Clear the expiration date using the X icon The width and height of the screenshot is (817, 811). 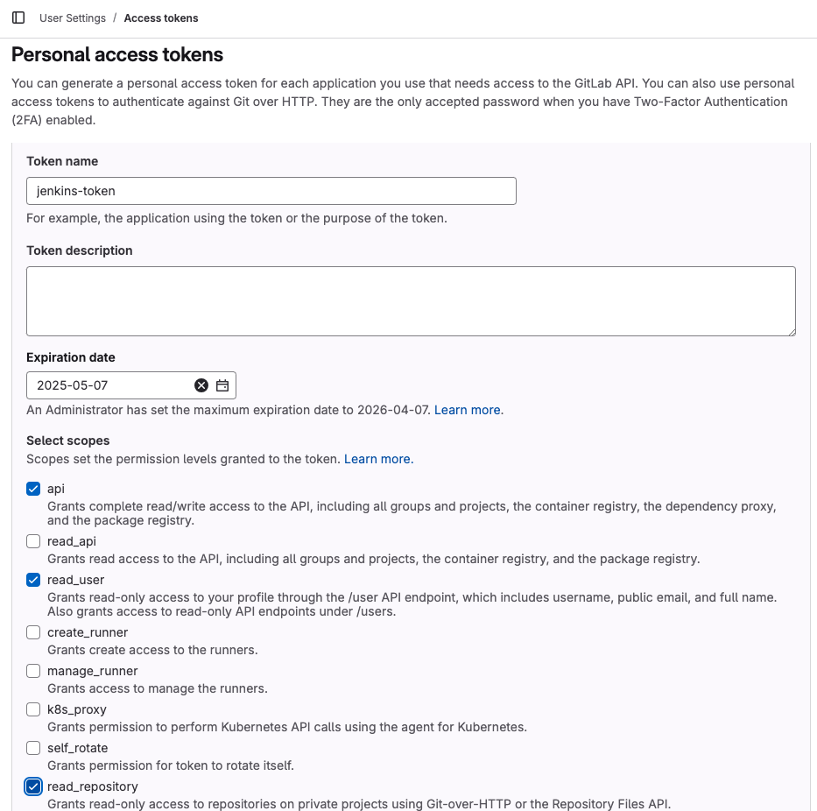[x=201, y=384]
